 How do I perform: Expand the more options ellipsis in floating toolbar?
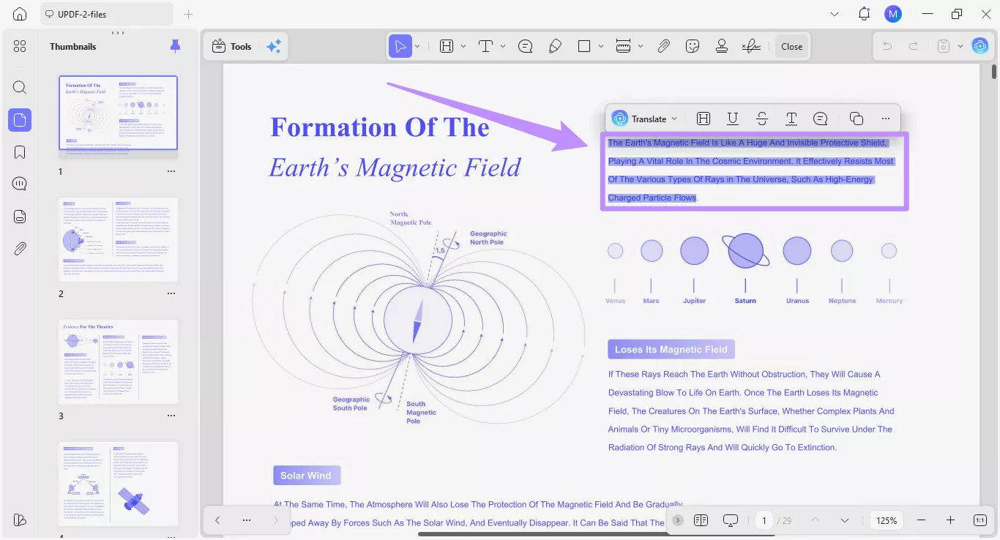click(885, 118)
